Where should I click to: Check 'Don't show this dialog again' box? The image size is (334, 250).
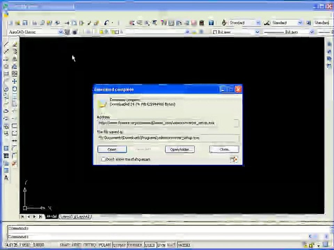pos(103,159)
